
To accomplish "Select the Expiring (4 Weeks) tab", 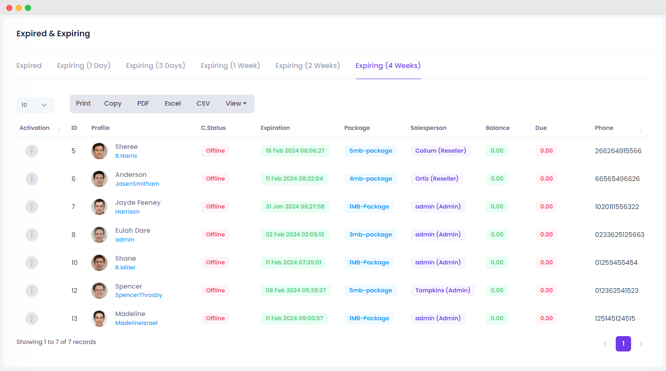I will (x=388, y=66).
